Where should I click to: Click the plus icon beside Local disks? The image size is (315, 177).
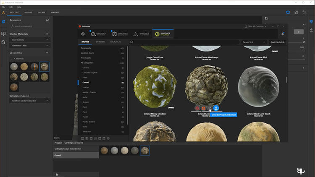tap(47, 53)
